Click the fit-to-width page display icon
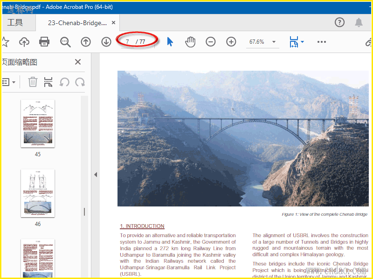373x279 pixels. pyautogui.click(x=294, y=42)
